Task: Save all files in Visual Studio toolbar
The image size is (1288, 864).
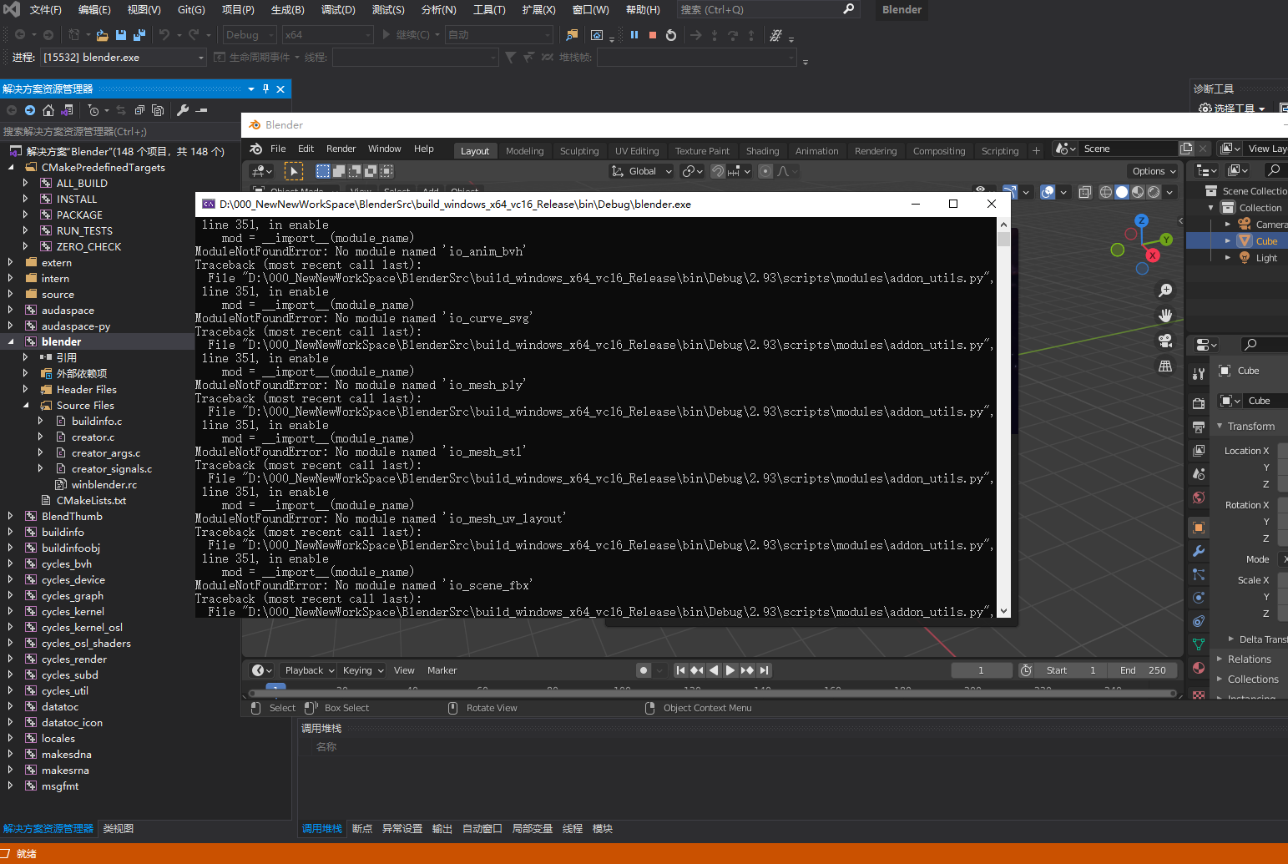Action: click(x=139, y=35)
